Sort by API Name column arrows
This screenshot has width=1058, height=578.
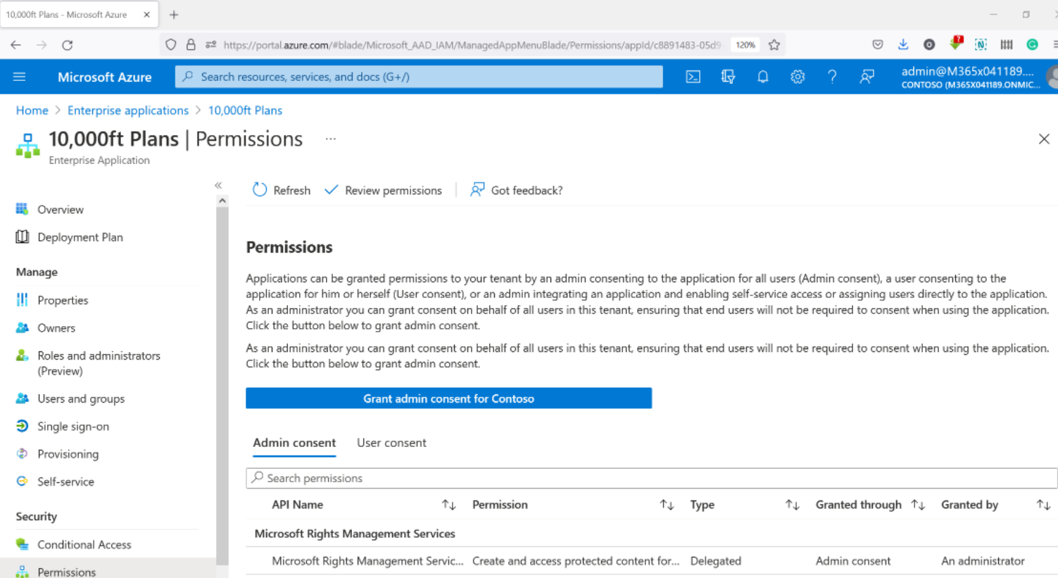tap(449, 505)
